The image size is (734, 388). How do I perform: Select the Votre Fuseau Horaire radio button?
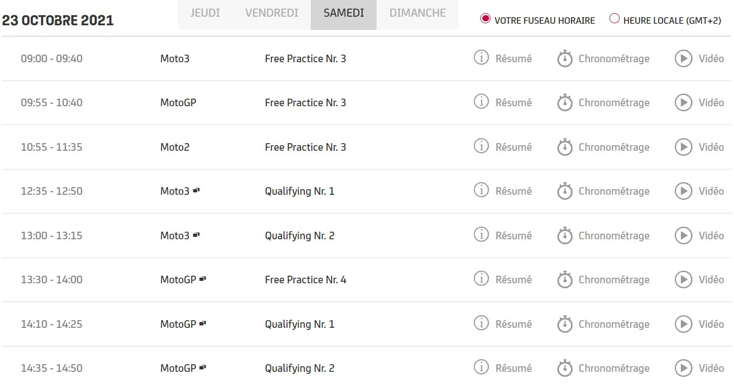click(485, 19)
